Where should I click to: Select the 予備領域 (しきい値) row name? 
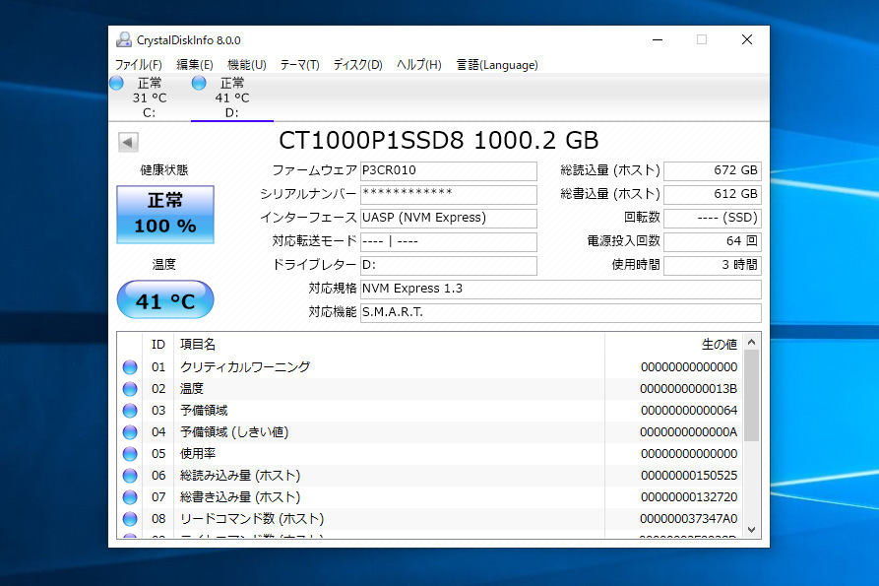coord(234,432)
